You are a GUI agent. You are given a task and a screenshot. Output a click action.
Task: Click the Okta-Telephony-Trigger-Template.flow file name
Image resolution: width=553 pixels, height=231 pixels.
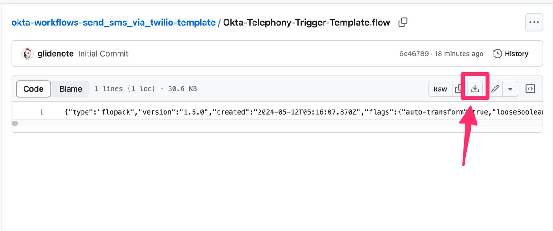306,22
